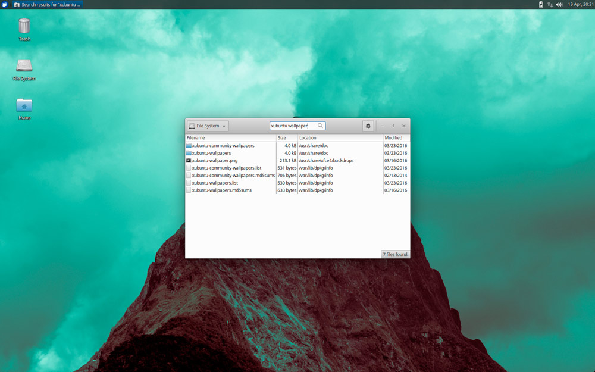Click the volume speaker icon
This screenshot has height=372, width=595.
(x=559, y=4)
